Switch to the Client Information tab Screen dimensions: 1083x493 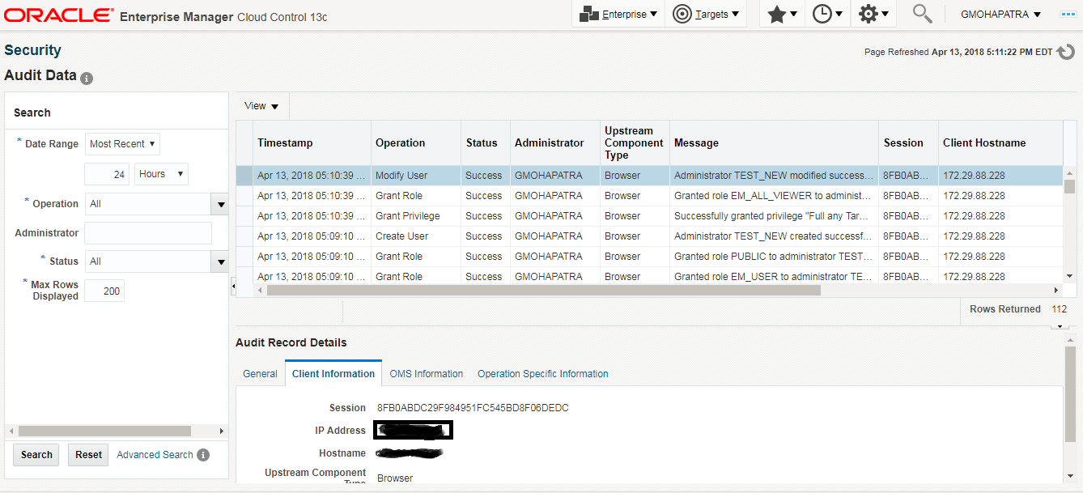coord(333,374)
